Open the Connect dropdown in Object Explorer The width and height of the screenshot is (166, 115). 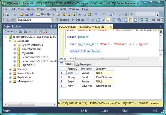click(11, 31)
